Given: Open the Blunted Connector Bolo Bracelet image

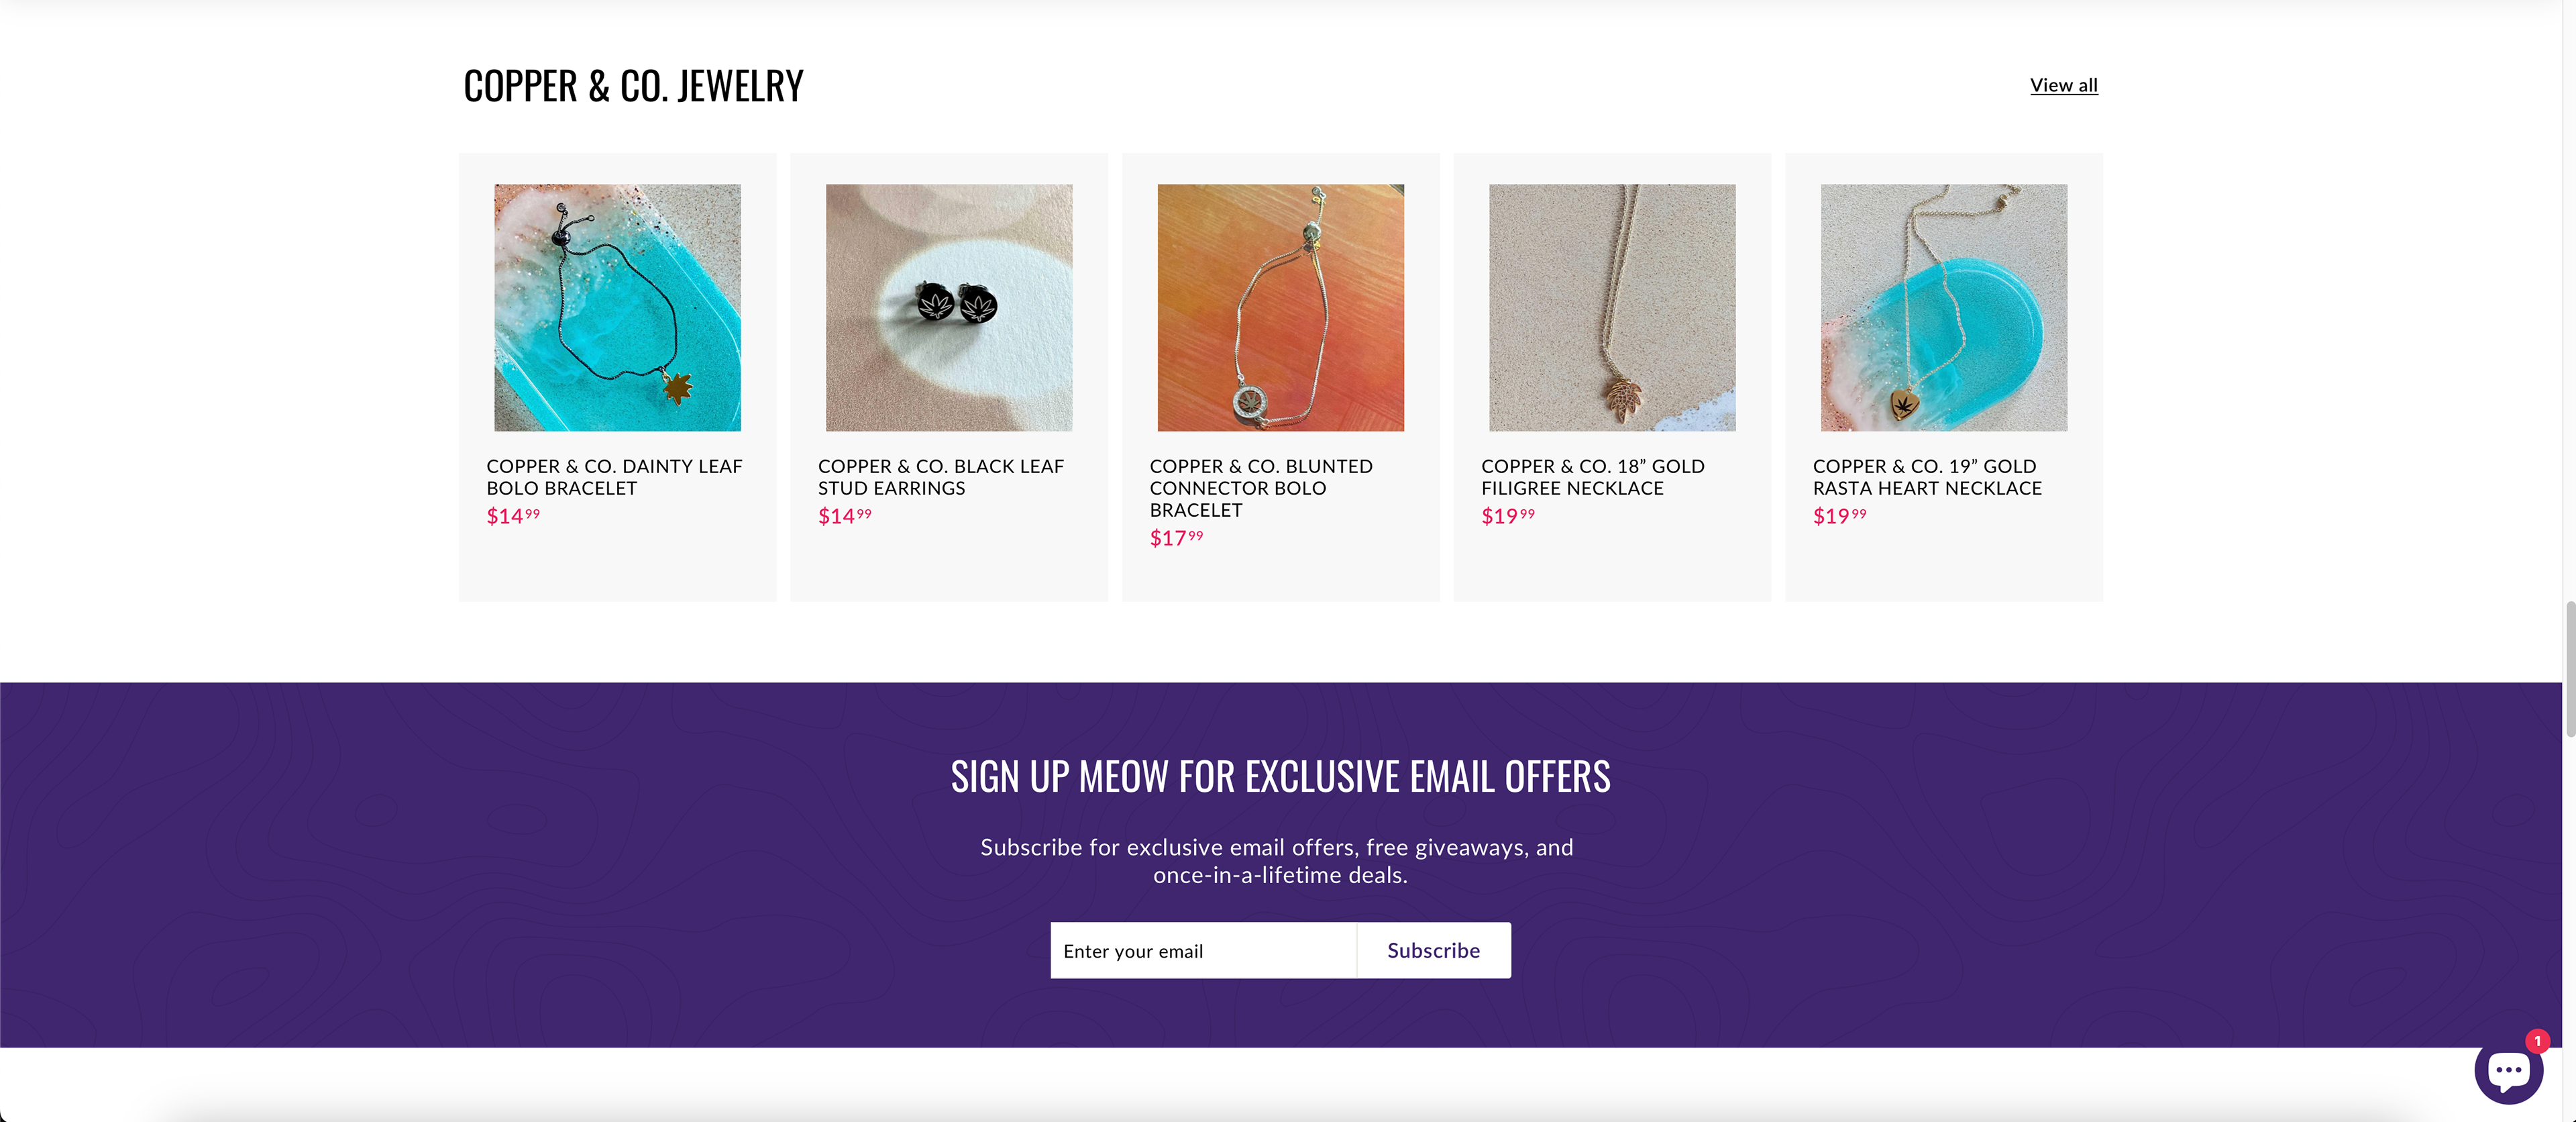Looking at the screenshot, I should coord(1280,307).
